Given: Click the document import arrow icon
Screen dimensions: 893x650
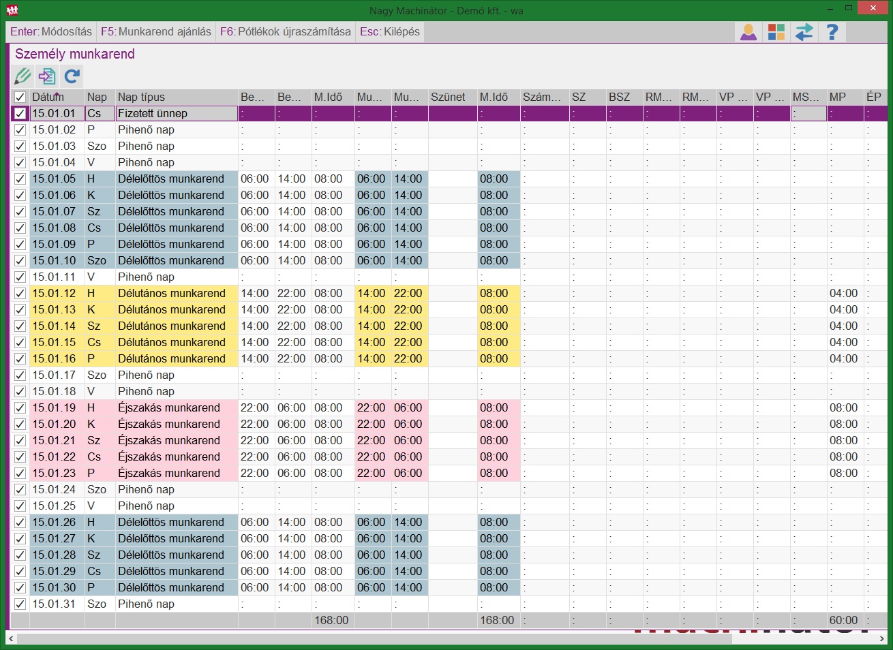Looking at the screenshot, I should pos(47,76).
